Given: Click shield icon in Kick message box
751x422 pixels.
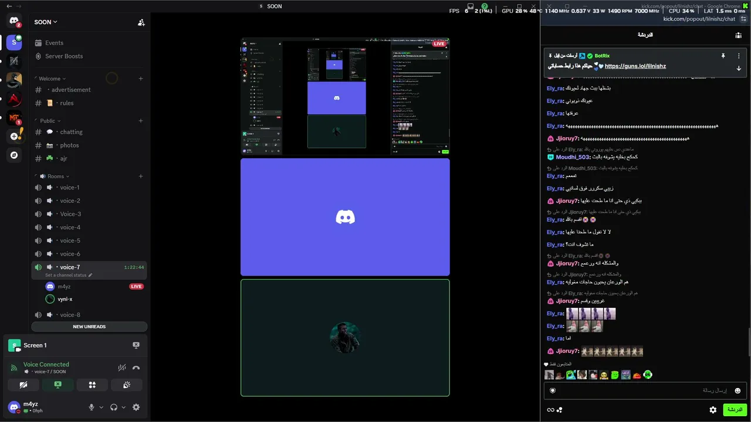Looking at the screenshot, I should [552, 390].
